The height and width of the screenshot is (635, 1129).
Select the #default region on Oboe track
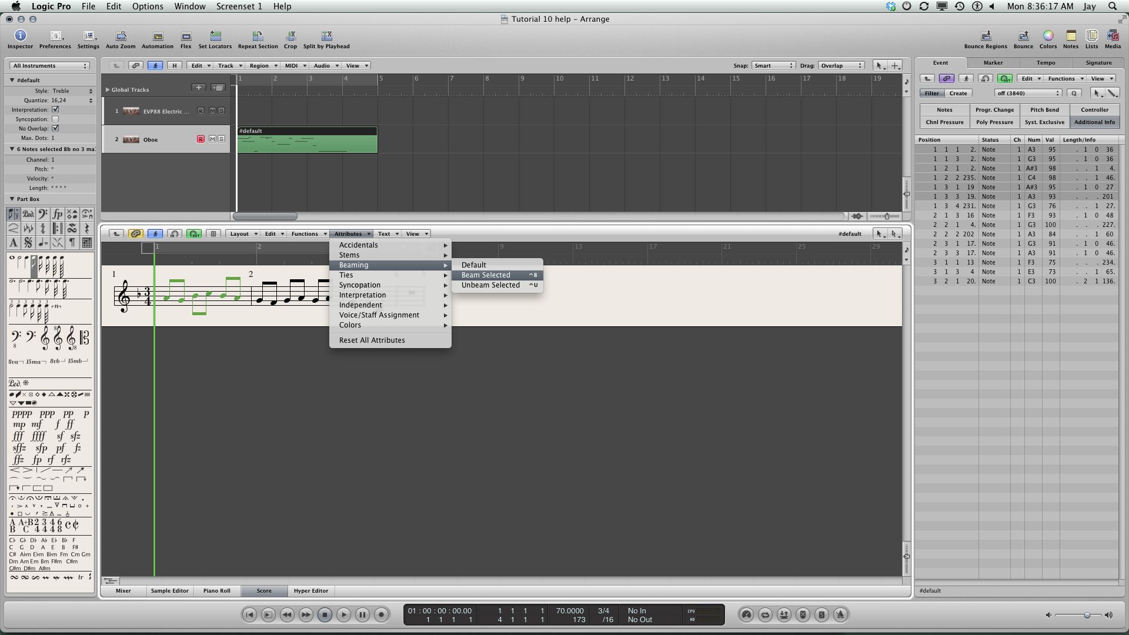(307, 140)
